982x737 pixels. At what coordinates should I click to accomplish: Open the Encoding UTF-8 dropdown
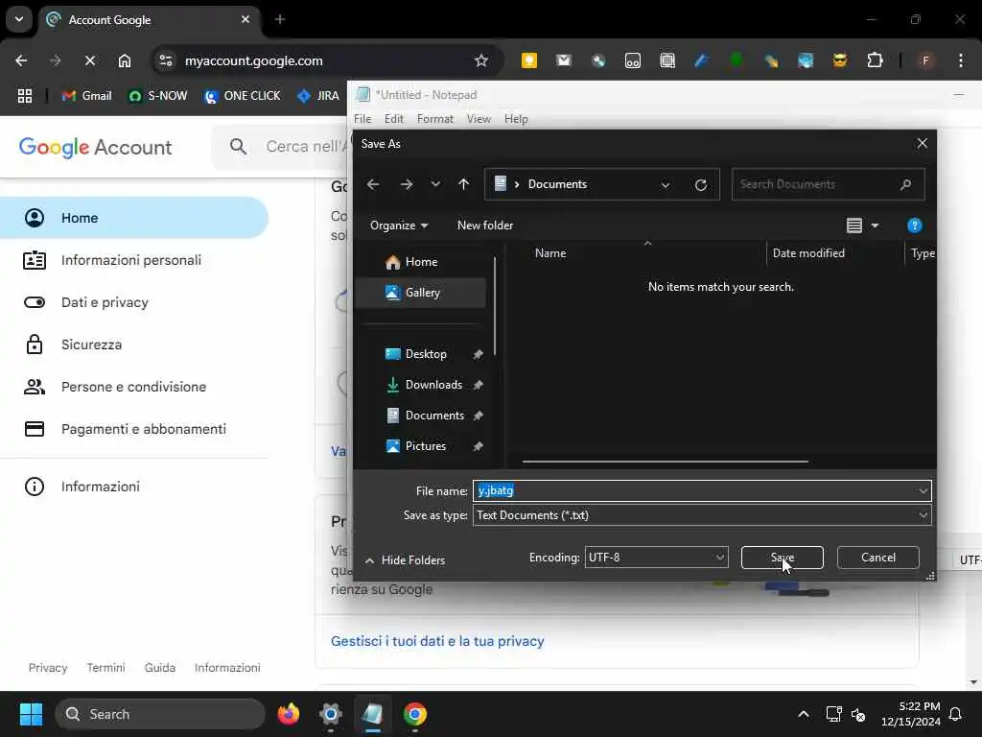(656, 558)
